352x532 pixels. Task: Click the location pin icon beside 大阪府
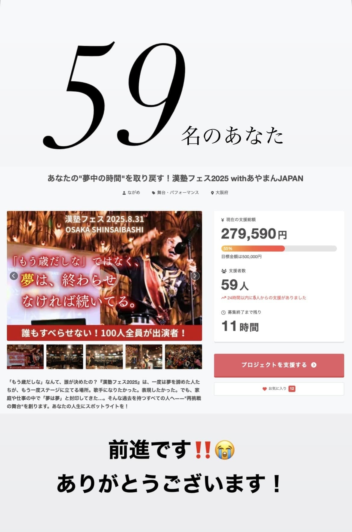tap(212, 193)
